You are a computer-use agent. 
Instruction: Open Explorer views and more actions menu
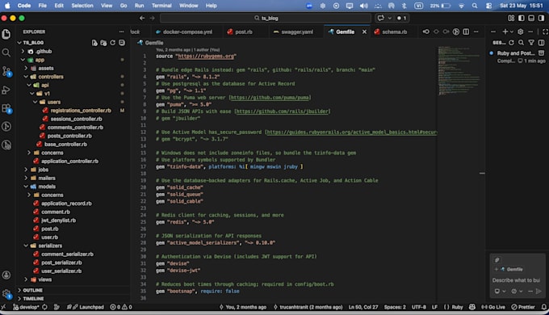[x=121, y=31]
